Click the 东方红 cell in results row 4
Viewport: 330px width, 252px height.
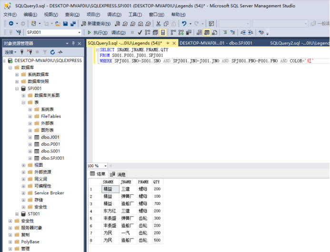110,211
